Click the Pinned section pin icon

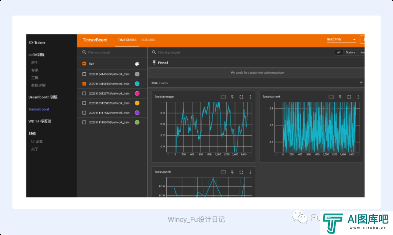pos(154,63)
